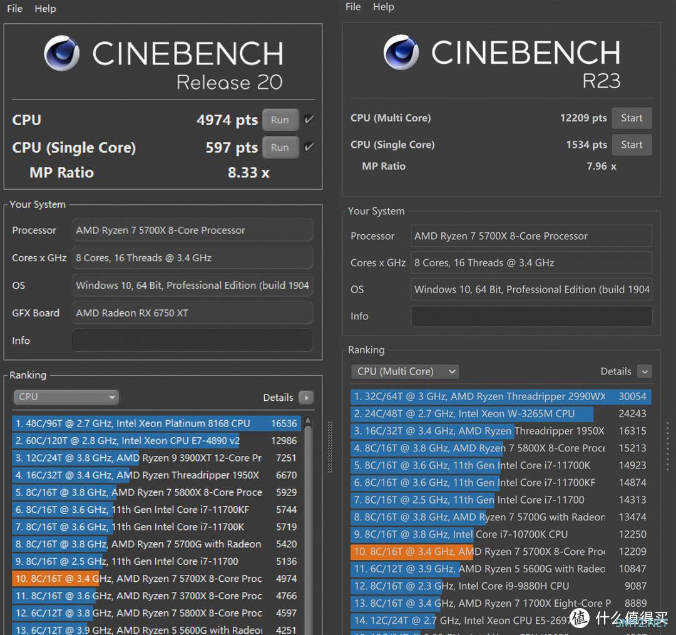Select highlighted Ryzen 7 5700X row in R23
Viewport: 676px width, 635px height.
(x=501, y=552)
